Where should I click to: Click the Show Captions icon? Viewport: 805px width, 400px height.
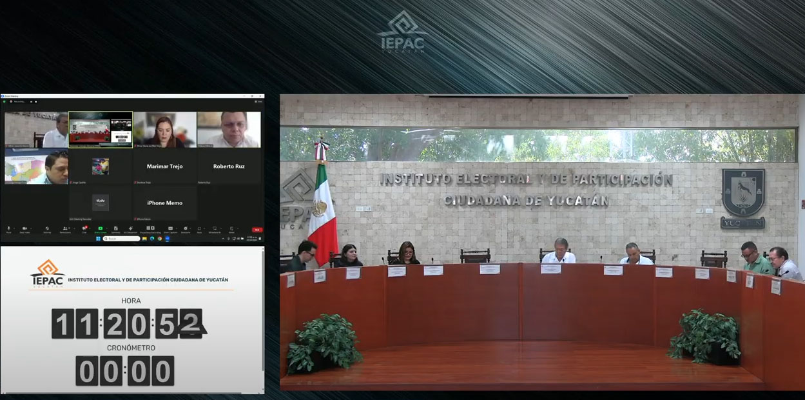(x=170, y=228)
